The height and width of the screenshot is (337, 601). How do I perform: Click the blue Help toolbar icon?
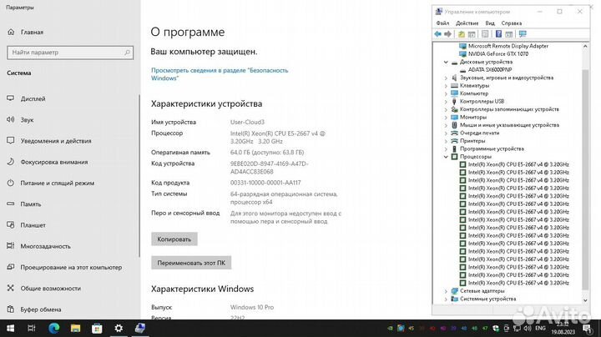498,34
